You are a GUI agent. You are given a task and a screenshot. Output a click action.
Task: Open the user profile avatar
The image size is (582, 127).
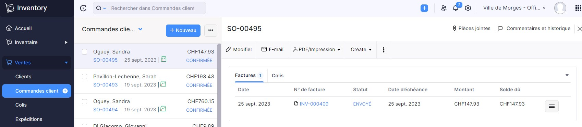click(x=560, y=8)
